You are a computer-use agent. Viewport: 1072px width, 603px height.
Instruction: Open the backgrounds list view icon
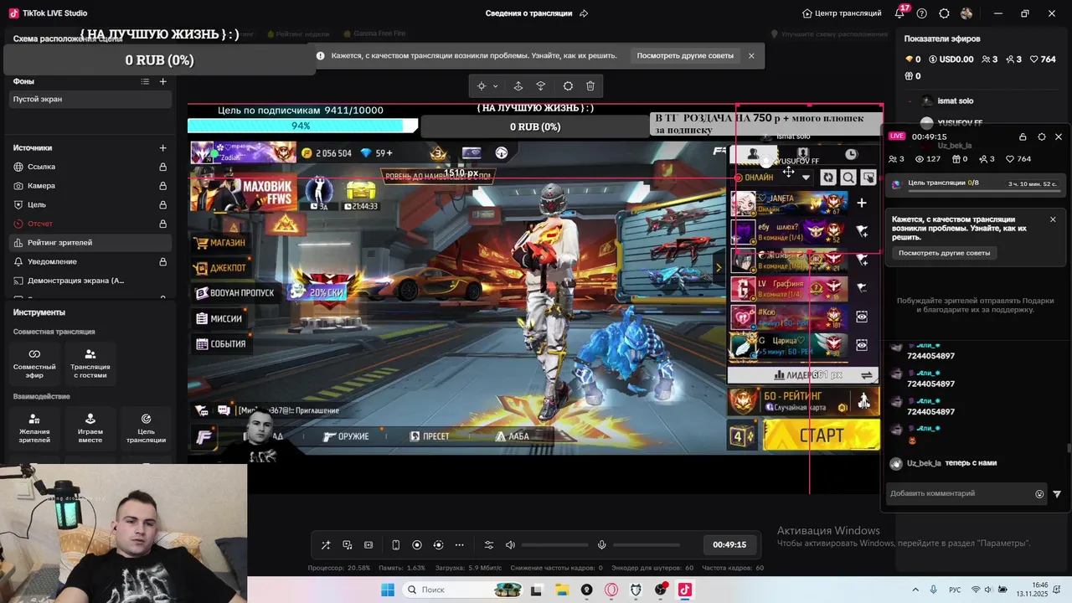point(145,81)
